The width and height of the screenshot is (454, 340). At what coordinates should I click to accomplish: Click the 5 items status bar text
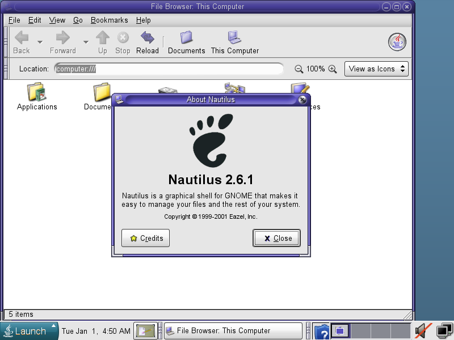[21, 314]
